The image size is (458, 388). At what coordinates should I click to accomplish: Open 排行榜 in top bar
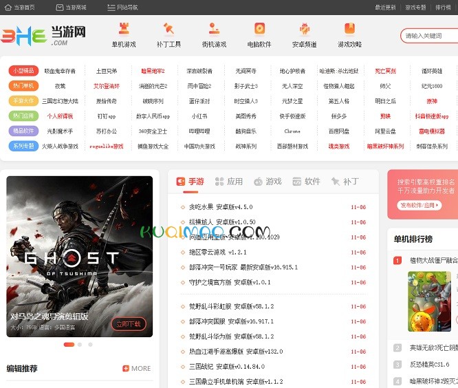[x=443, y=8]
